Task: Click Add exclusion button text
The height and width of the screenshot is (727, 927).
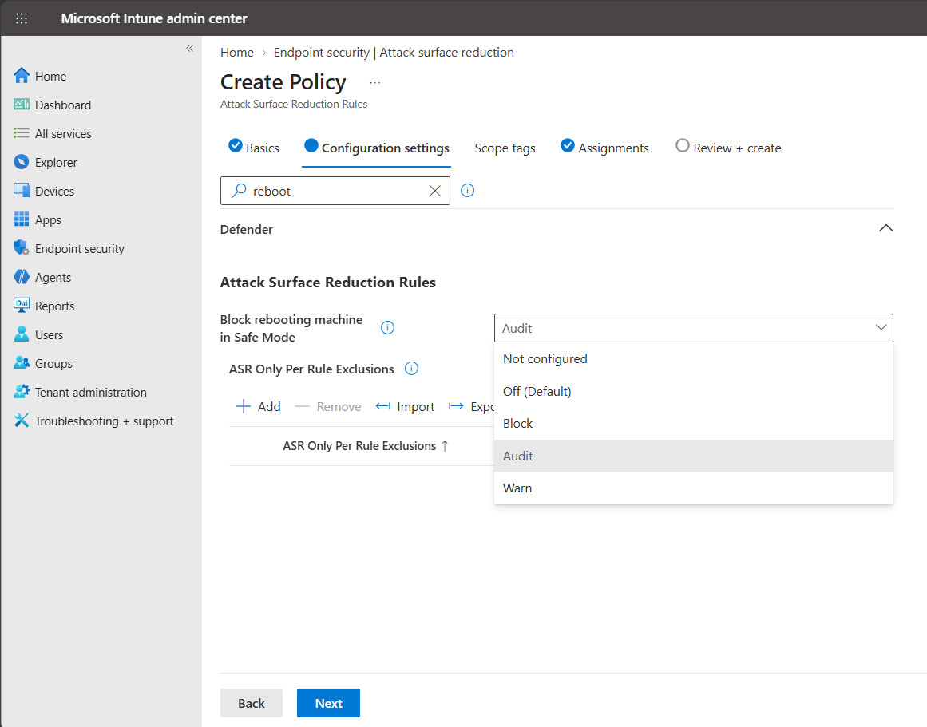Action: coord(269,407)
